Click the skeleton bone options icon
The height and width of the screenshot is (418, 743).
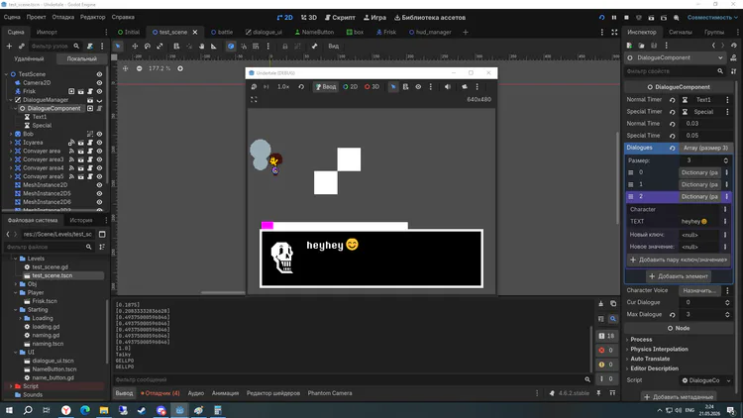pyautogui.click(x=314, y=46)
